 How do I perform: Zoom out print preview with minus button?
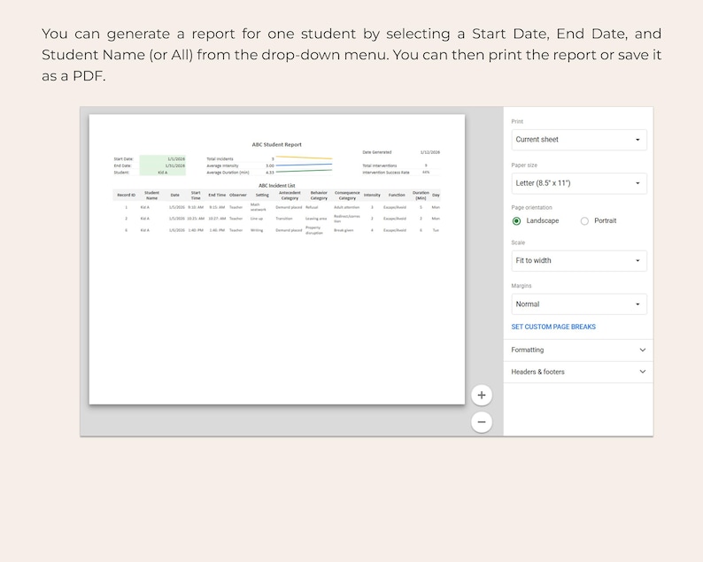click(x=482, y=422)
